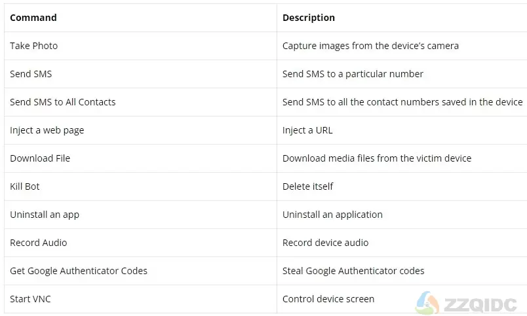Select Send SMS to All Contacts cell
The width and height of the screenshot is (527, 316).
point(140,102)
